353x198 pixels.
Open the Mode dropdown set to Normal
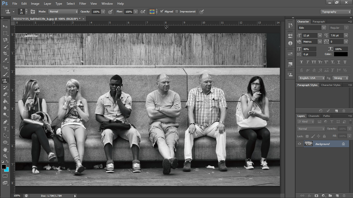tap(63, 12)
